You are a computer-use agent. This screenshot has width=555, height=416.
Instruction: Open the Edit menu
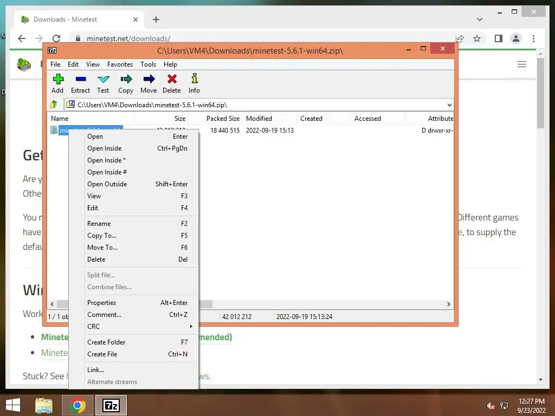73,64
